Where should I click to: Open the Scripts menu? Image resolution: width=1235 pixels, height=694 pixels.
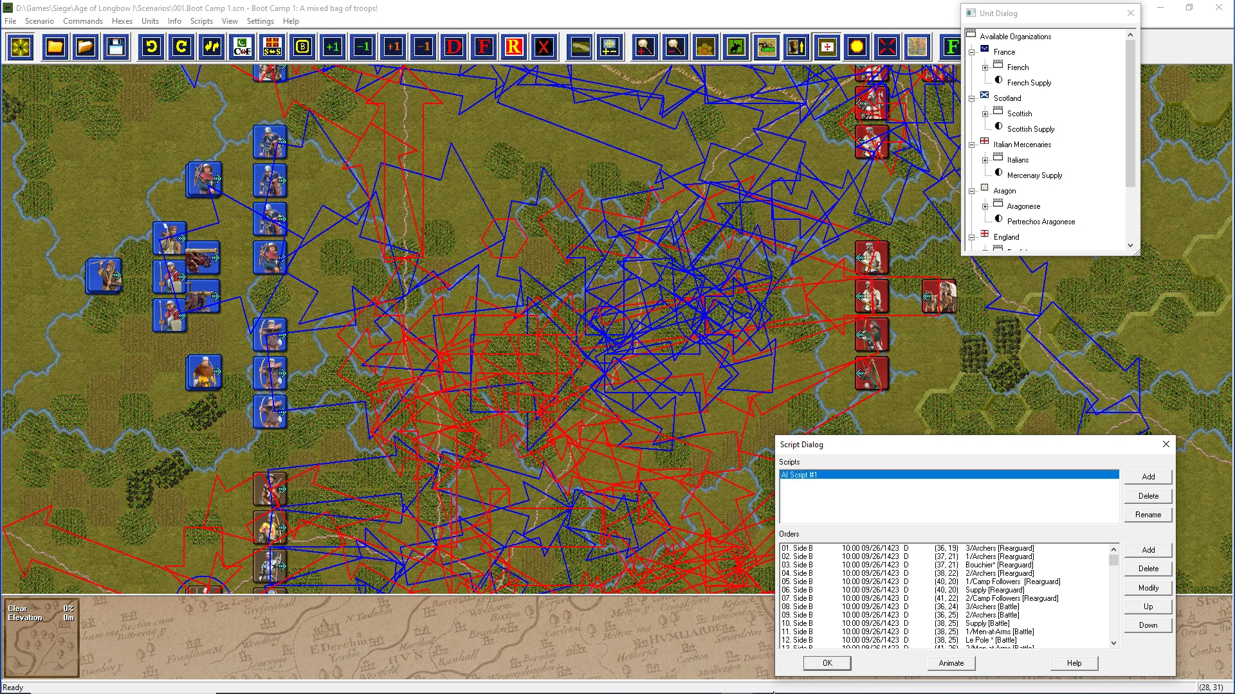tap(201, 21)
